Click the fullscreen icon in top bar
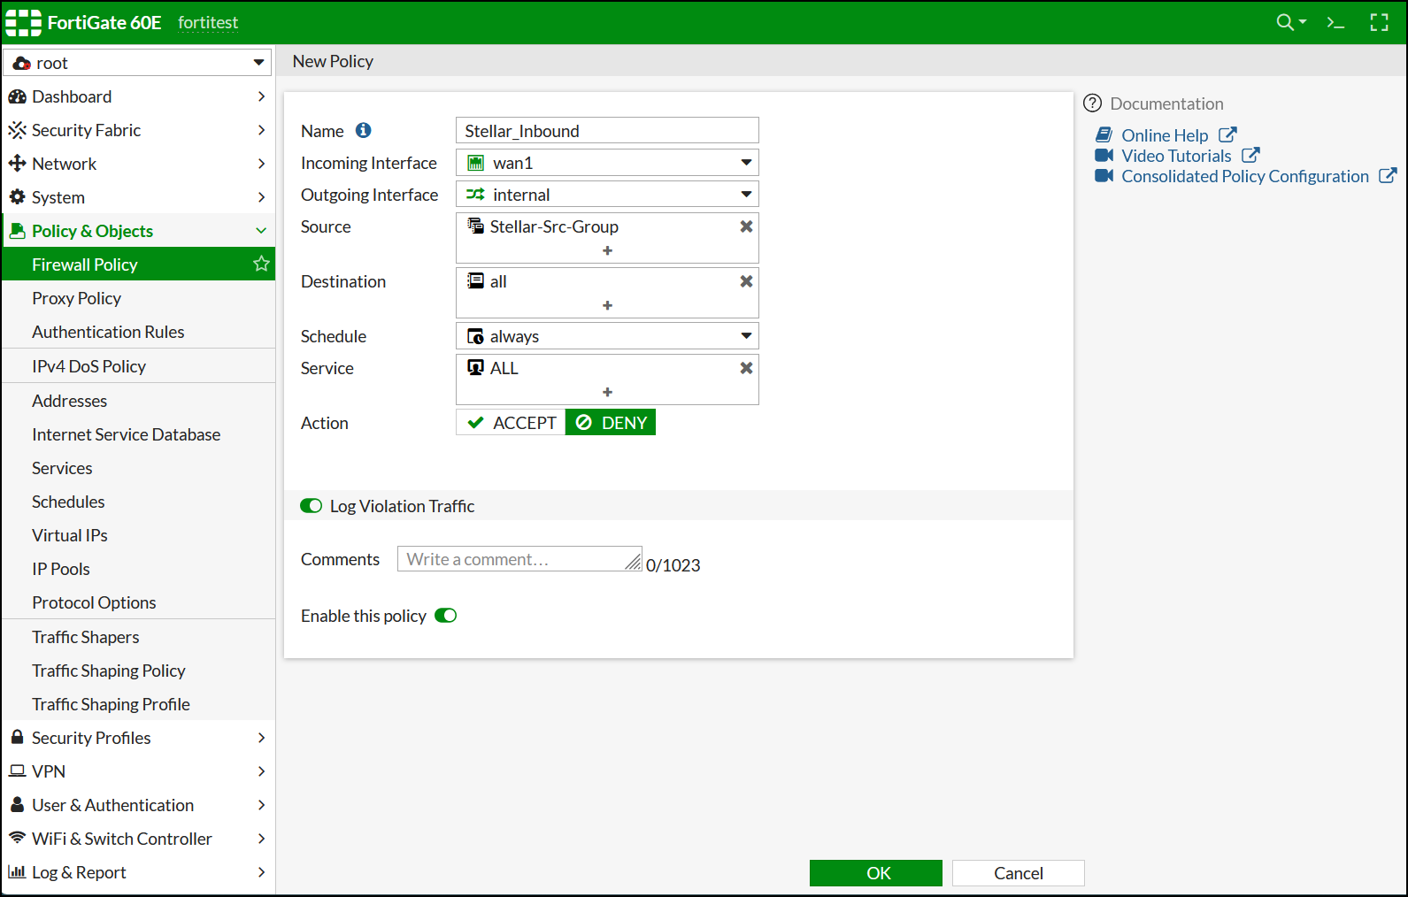Image resolution: width=1408 pixels, height=897 pixels. [1379, 22]
